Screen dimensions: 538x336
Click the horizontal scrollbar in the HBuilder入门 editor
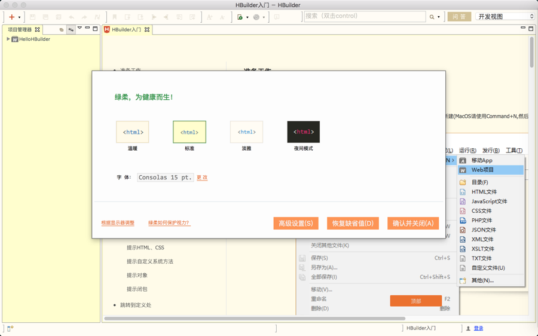pos(255,319)
